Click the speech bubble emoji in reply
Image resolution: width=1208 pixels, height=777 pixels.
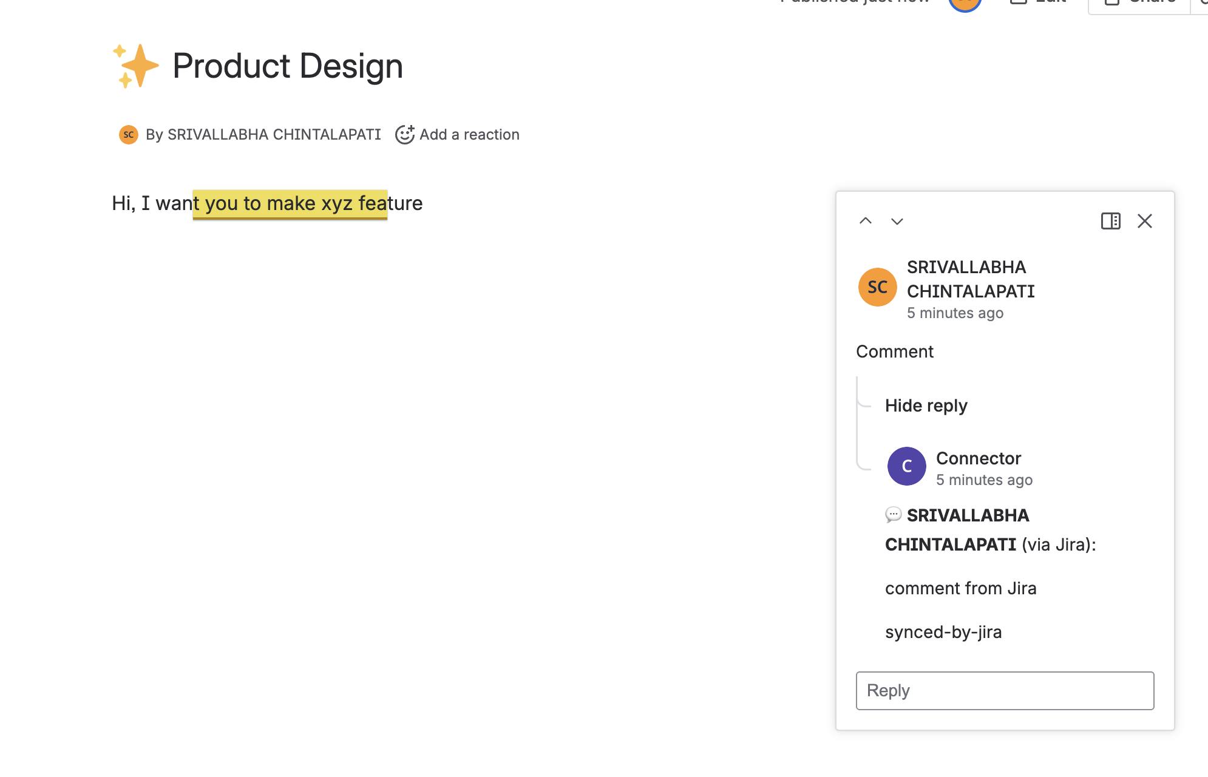893,515
